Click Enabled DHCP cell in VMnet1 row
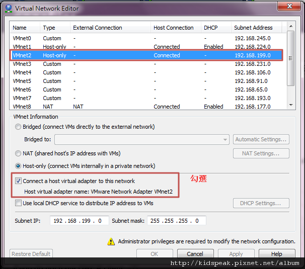305x269 pixels. (213, 47)
